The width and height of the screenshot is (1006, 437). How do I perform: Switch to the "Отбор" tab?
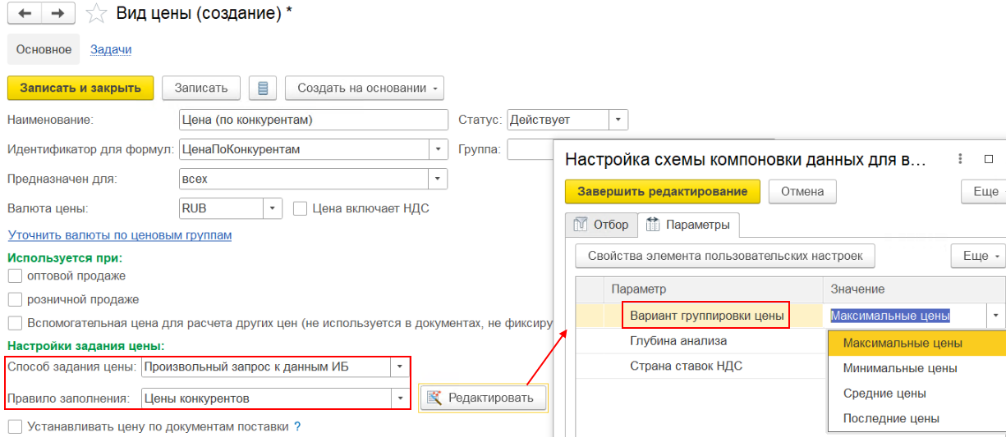[602, 224]
